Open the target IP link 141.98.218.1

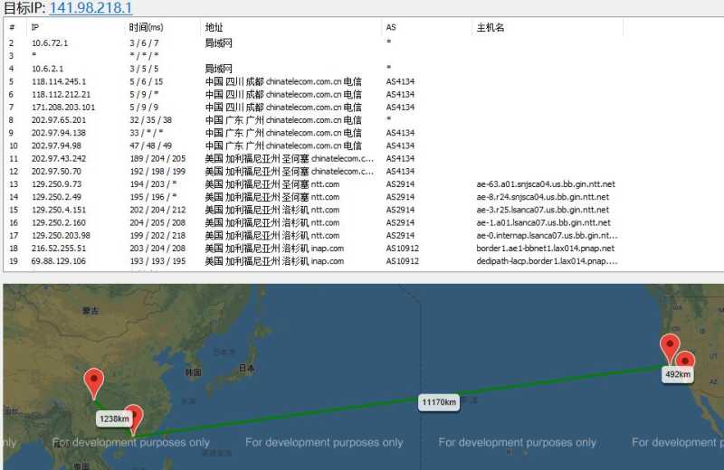pyautogui.click(x=90, y=7)
